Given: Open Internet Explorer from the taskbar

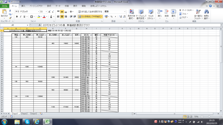Looking at the screenshot, I should pyautogui.click(x=37, y=122).
